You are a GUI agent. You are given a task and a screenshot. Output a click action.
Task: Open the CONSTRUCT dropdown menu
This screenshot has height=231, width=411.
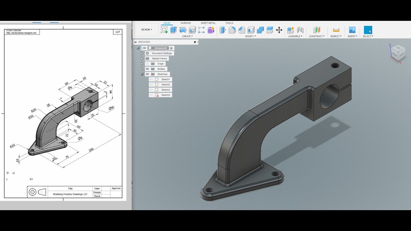[317, 36]
